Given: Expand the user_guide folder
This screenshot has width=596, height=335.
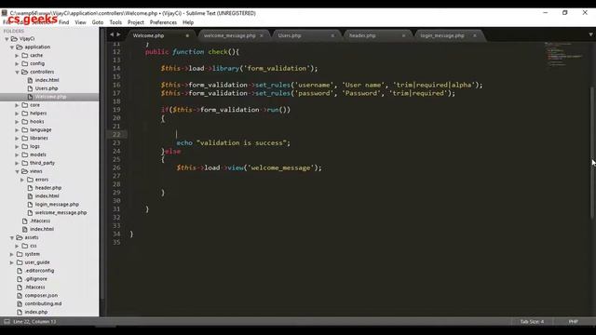Looking at the screenshot, I should pos(12,262).
